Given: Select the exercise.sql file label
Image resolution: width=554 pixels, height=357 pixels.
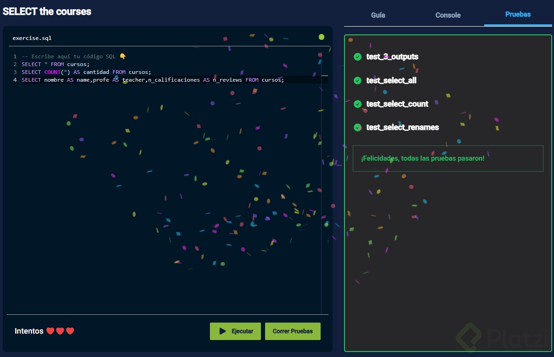Looking at the screenshot, I should [32, 38].
